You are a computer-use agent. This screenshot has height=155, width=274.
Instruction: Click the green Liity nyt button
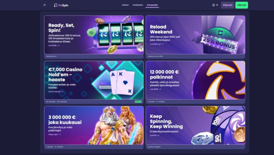242,5
